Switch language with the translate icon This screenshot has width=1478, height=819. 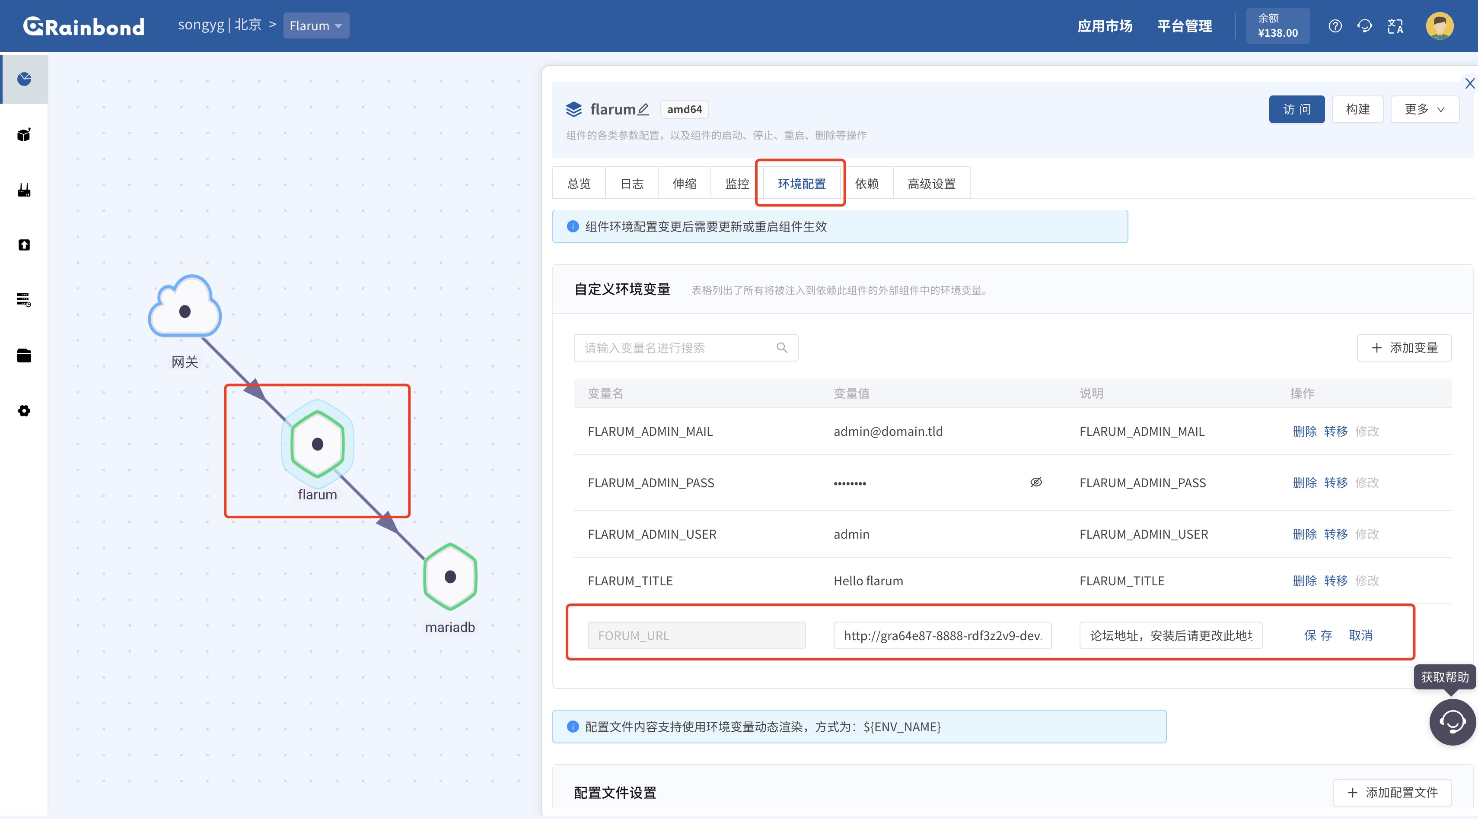(1395, 26)
